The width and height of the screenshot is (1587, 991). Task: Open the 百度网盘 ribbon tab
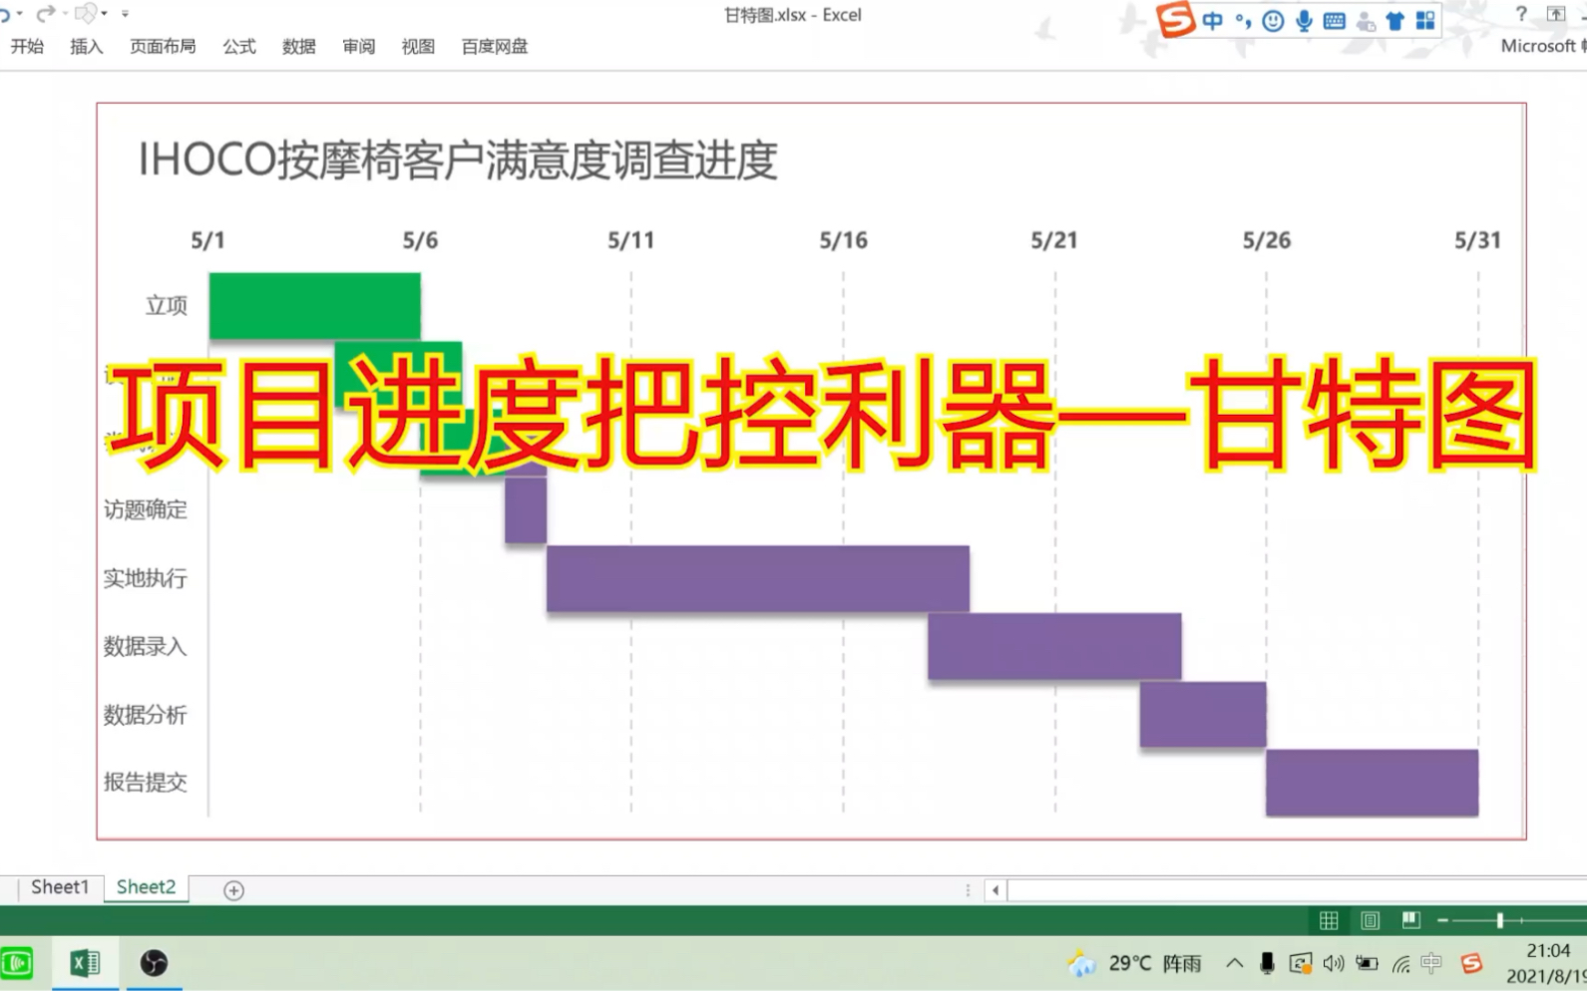[x=495, y=46]
